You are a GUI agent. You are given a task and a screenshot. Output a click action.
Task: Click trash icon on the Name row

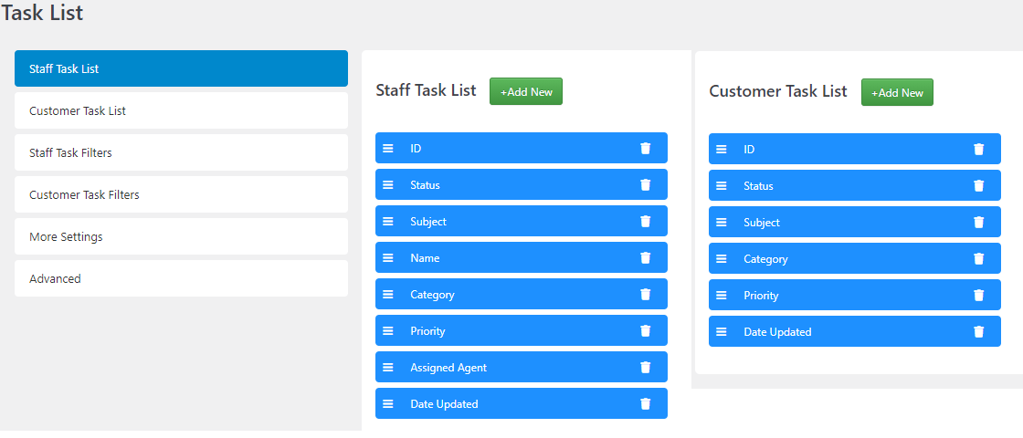pos(645,257)
